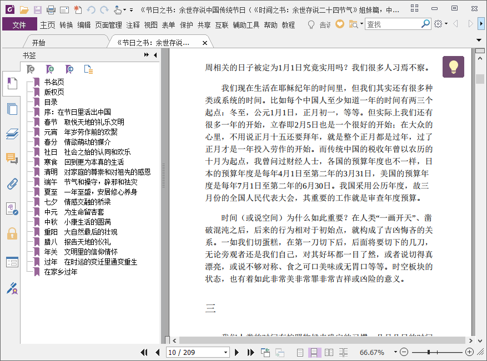Screen dimensions: 487x361
Task: Open the 教程 tutorial tab
Action: pos(288,25)
